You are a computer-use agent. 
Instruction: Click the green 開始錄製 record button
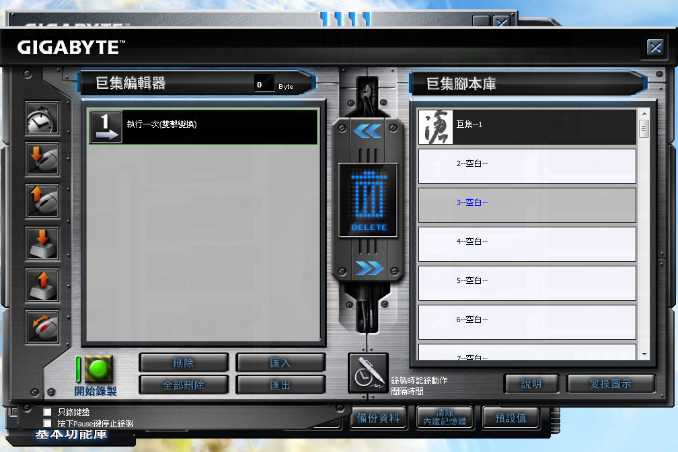(99, 369)
